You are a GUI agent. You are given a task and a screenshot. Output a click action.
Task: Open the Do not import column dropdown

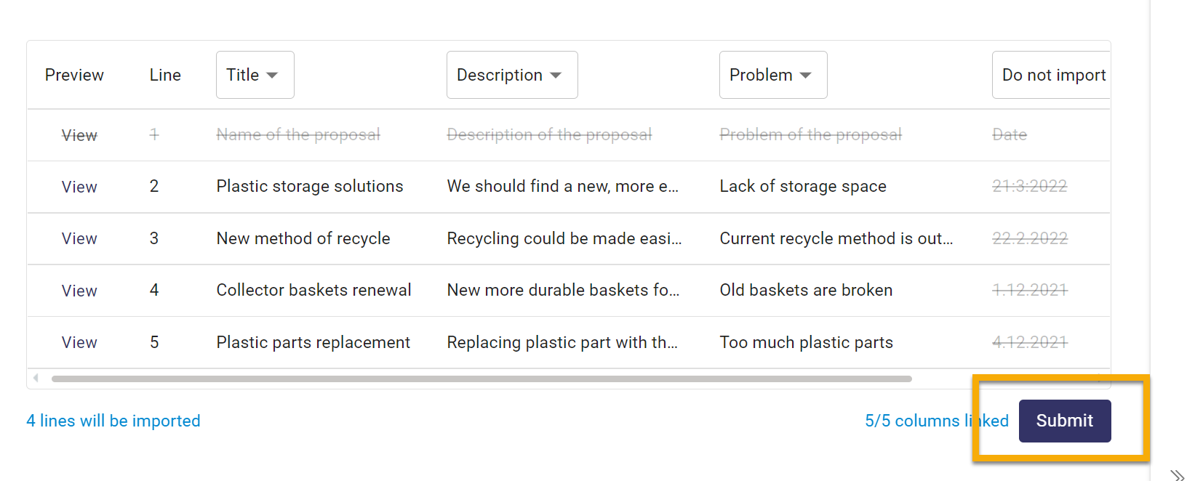pos(1052,75)
